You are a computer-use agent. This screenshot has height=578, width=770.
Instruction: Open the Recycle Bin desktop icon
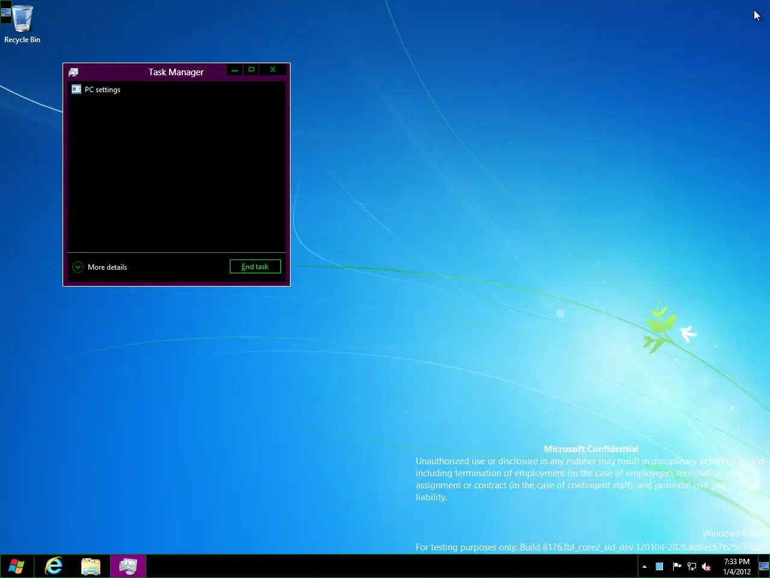[22, 24]
